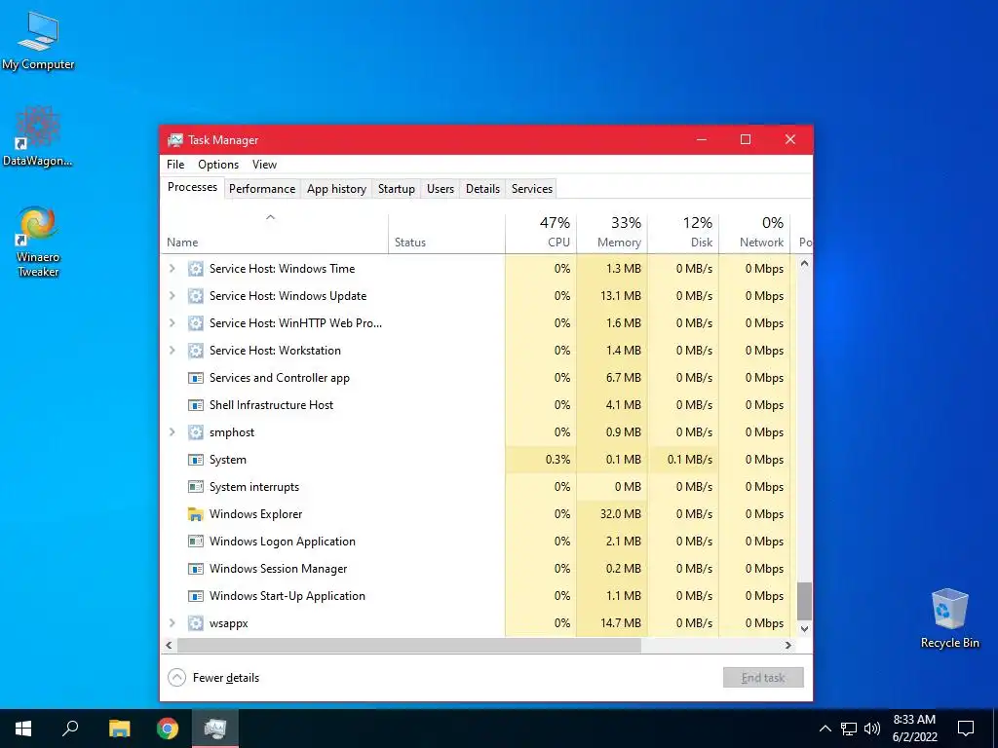Click the Service Host: Workstation gear icon
This screenshot has height=748, width=998.
[195, 351]
